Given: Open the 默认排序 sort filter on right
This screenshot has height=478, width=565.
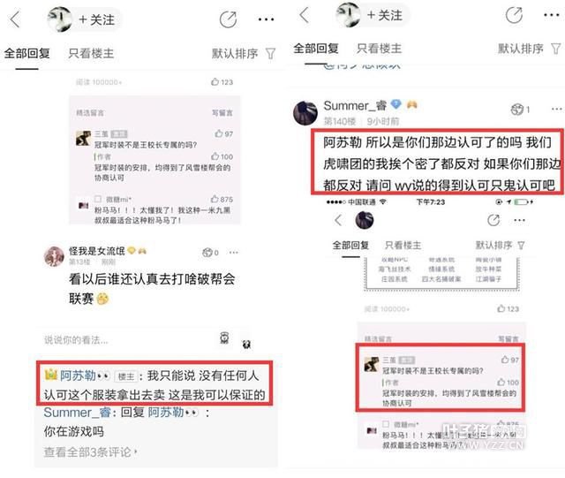Looking at the screenshot, I should [x=529, y=49].
